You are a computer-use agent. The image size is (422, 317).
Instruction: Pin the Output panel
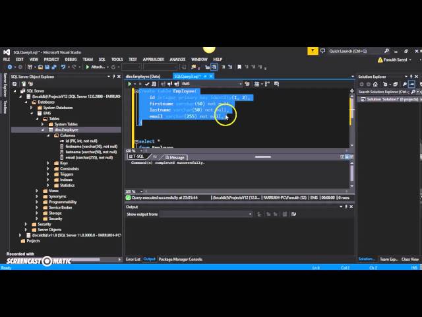346,207
